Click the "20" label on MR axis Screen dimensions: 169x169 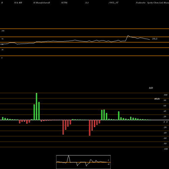click(165, 117)
